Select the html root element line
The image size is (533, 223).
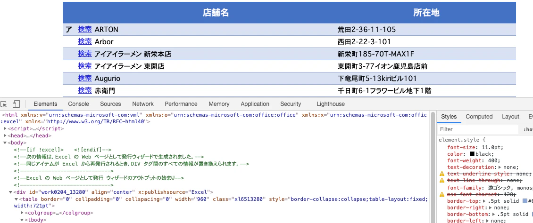(214, 118)
